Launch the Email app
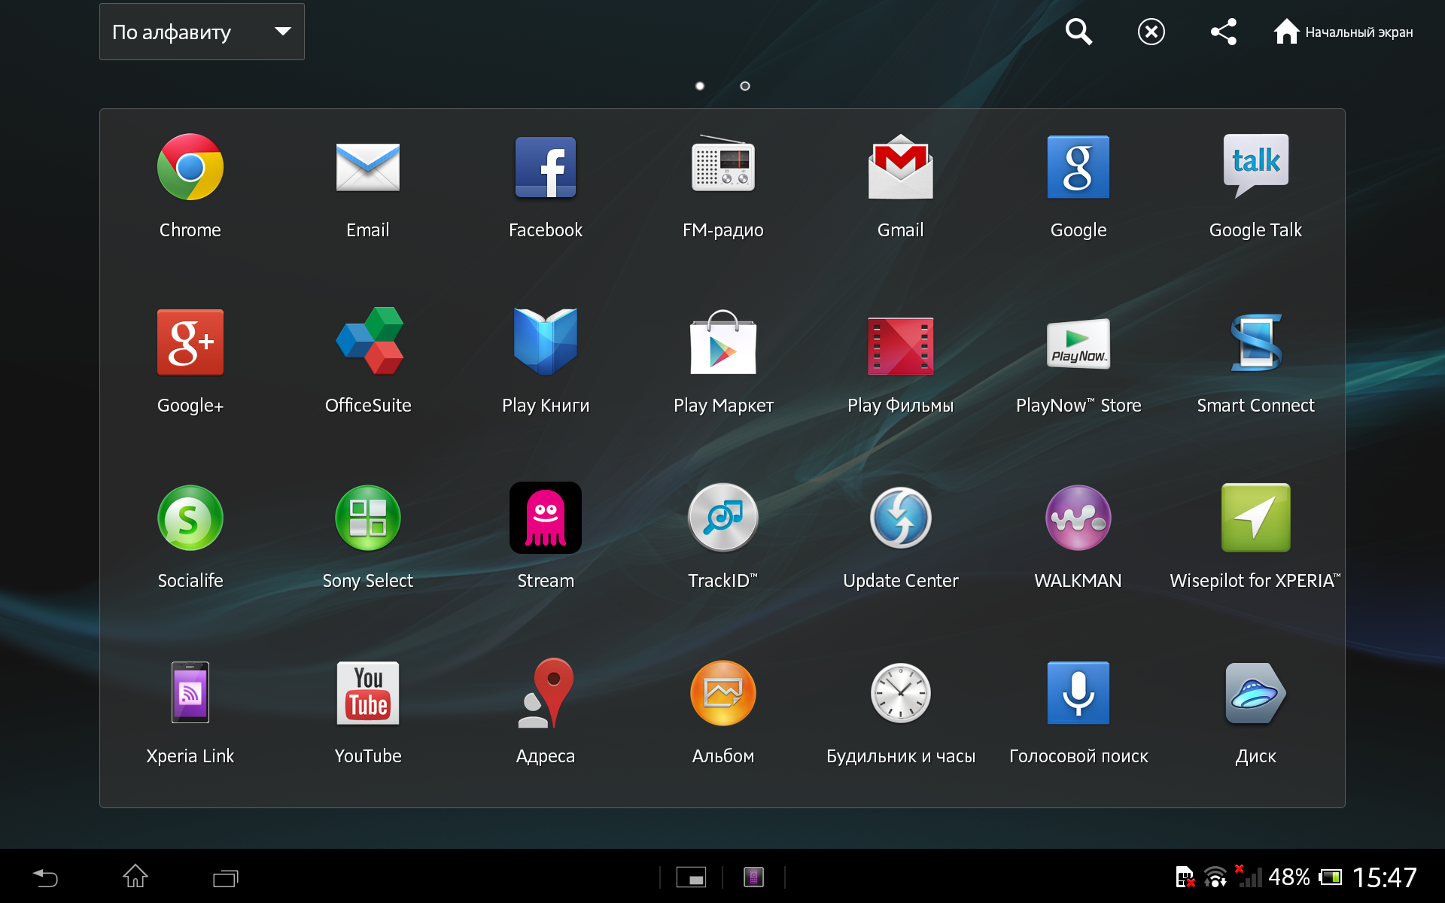 point(368,167)
